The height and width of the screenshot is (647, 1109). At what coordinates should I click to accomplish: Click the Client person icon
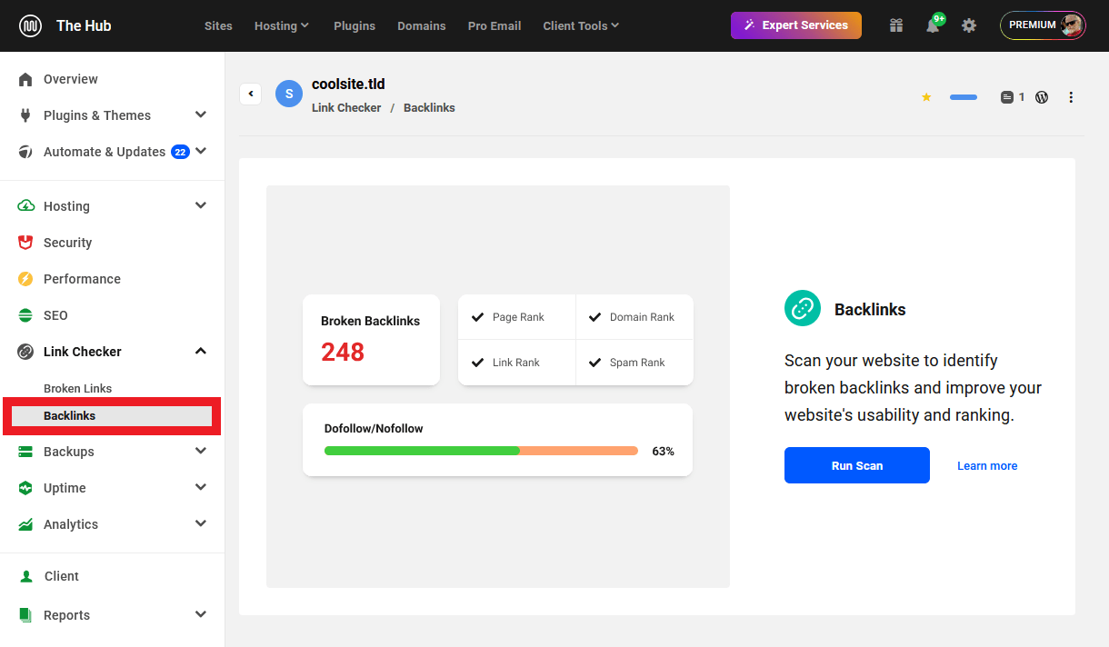tap(25, 576)
